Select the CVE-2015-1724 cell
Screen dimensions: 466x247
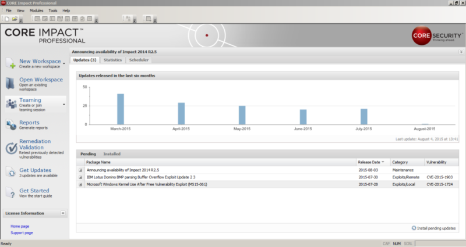click(x=440, y=184)
